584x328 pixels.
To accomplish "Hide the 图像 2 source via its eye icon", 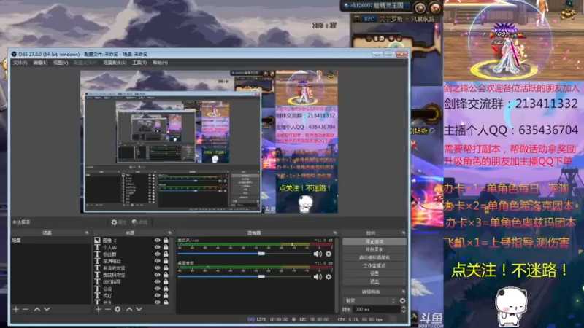I will [x=158, y=241].
